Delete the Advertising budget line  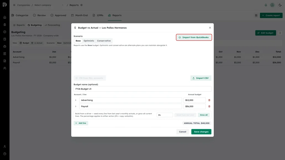[209, 100]
